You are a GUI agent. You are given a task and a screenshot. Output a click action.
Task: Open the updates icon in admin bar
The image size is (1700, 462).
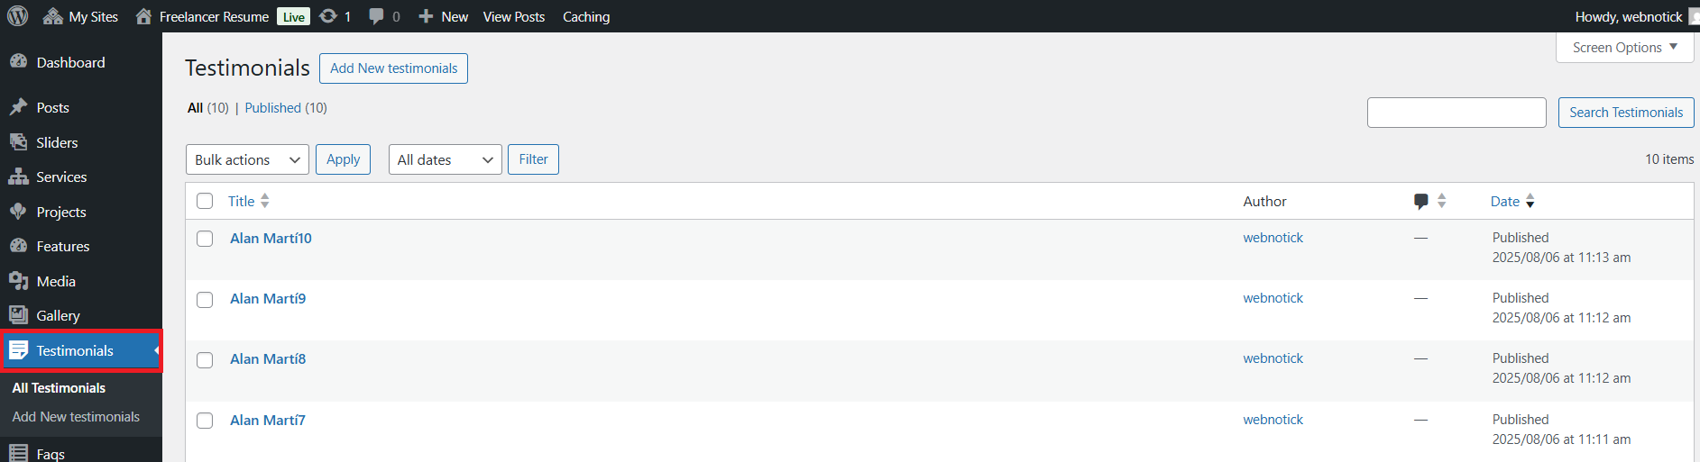point(329,16)
